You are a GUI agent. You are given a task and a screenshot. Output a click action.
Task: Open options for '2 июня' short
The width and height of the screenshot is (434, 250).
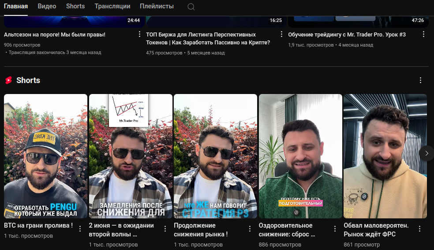[x=165, y=228]
